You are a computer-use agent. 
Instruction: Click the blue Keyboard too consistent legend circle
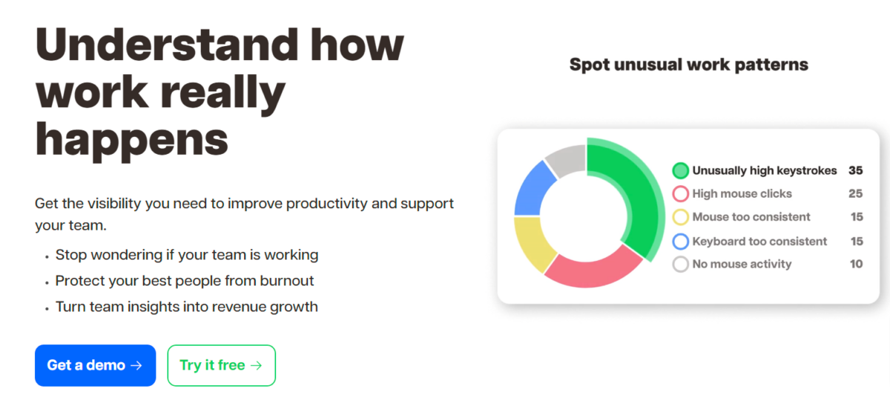tap(681, 242)
